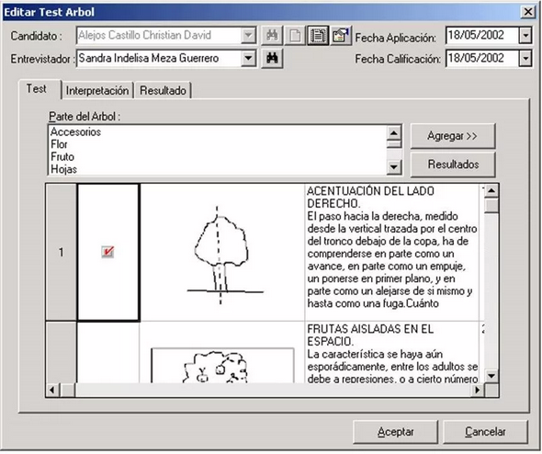Image resolution: width=542 pixels, height=454 pixels.
Task: Toggle the red checkmark in row 1
Action: tap(107, 252)
